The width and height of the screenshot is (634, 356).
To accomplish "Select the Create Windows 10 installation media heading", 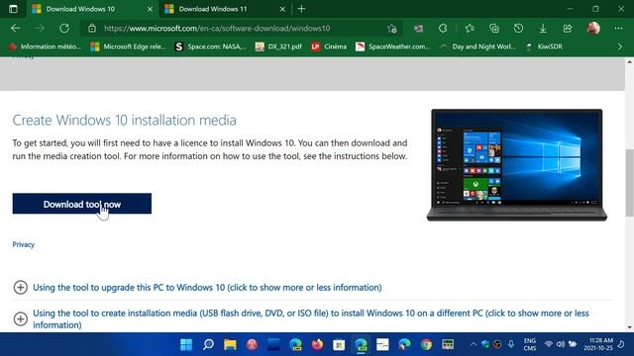I will 124,120.
